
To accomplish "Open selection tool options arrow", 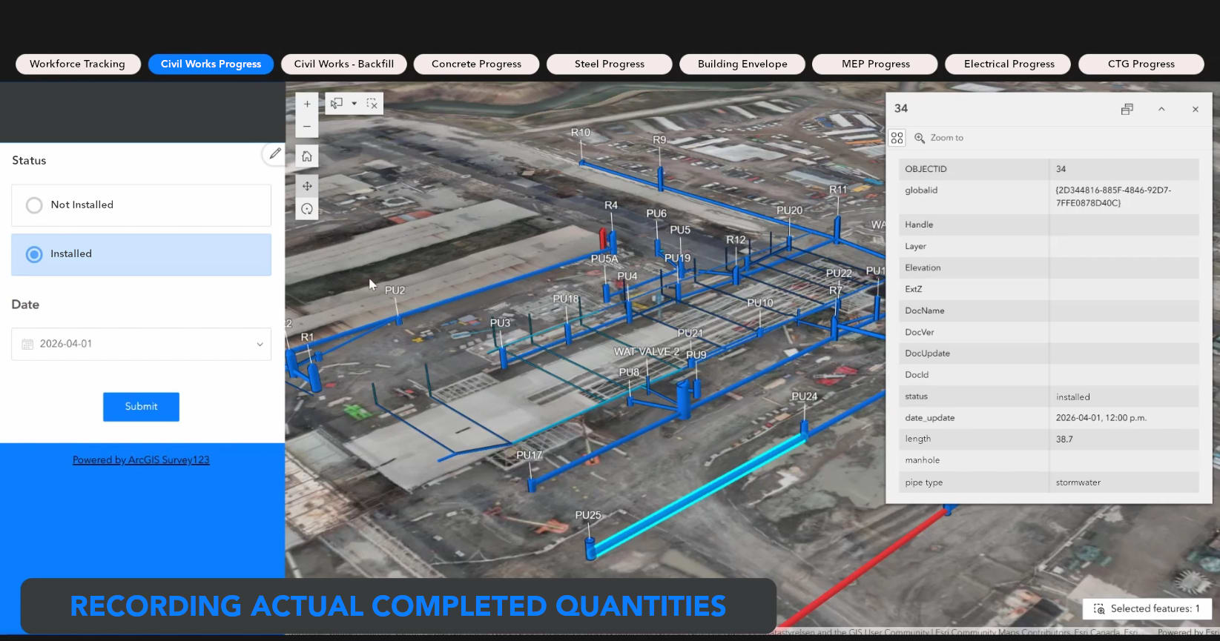I will (355, 104).
